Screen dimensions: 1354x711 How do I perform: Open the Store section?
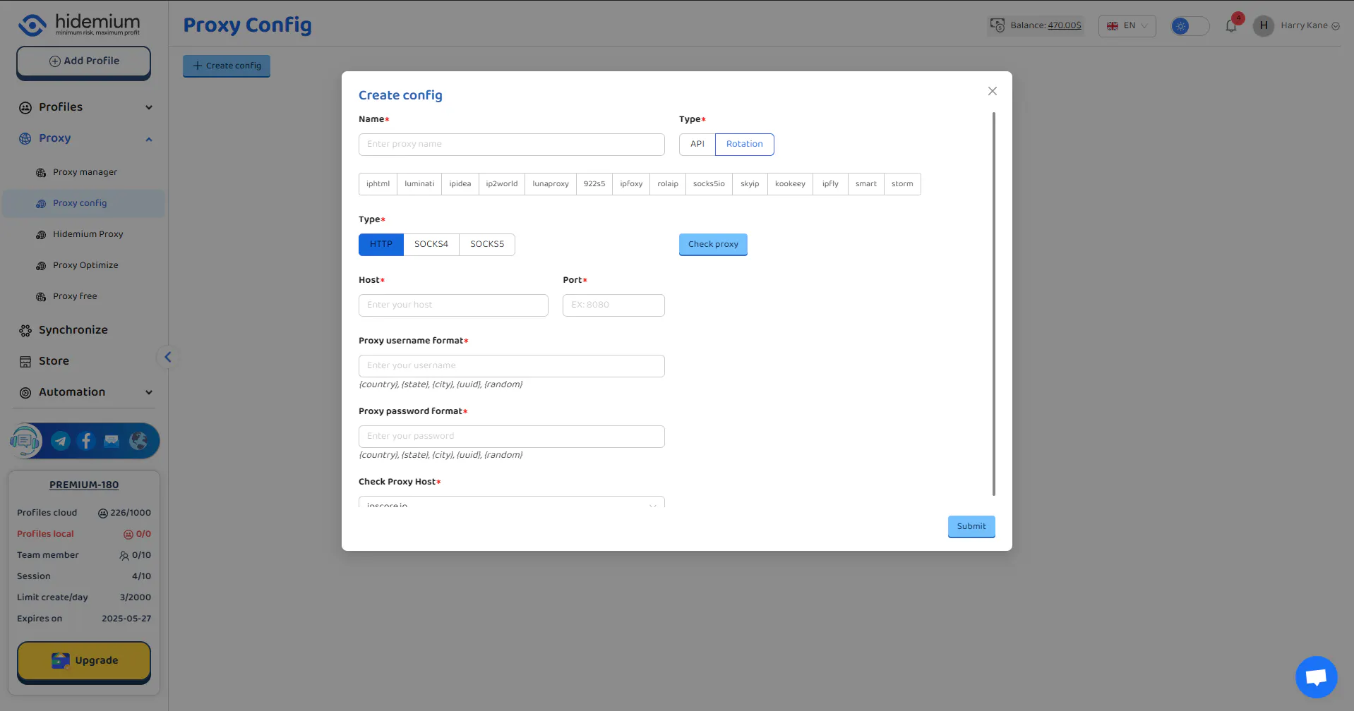click(x=54, y=361)
